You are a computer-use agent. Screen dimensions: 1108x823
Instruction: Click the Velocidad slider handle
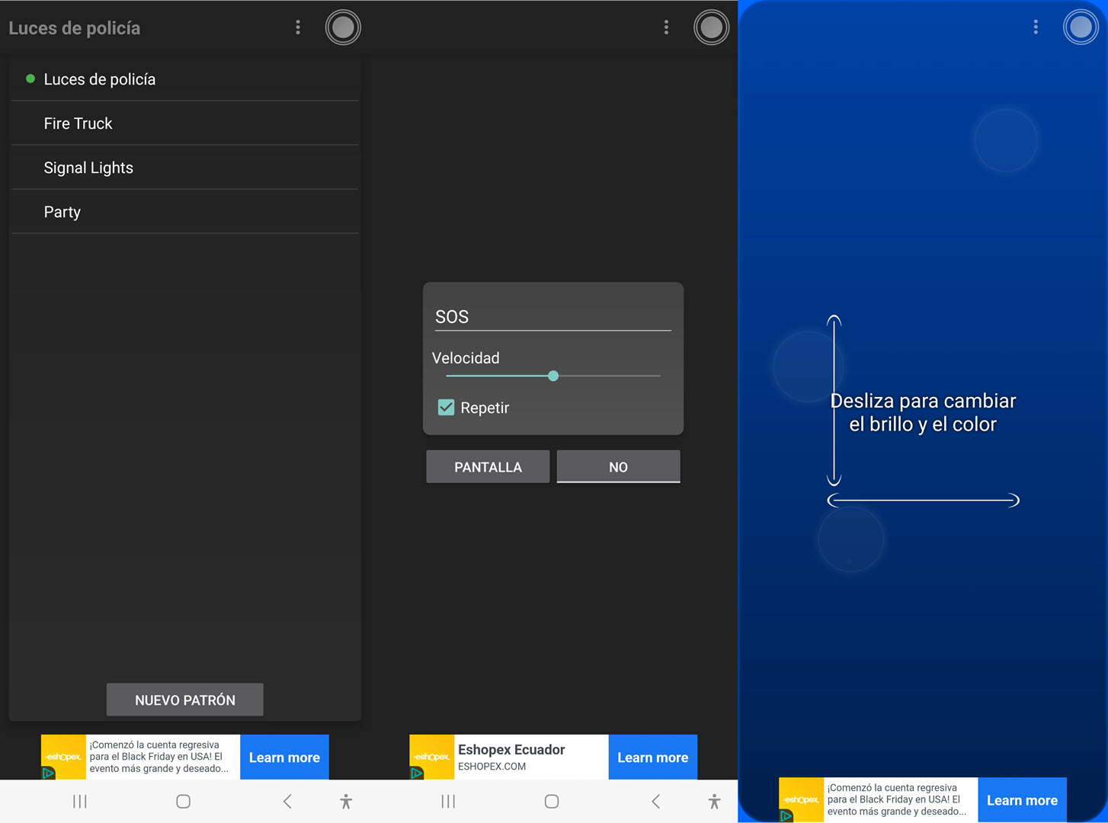553,376
